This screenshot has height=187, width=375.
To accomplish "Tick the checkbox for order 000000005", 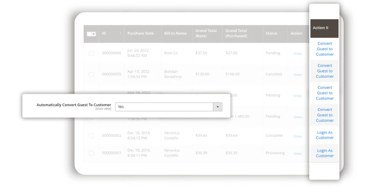I will pyautogui.click(x=91, y=74).
